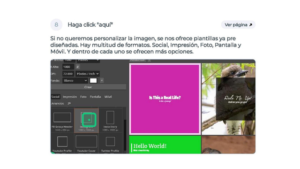This screenshot has height=169, width=300.
Task: Choose the Twitter Profile preset icon
Action: pyautogui.click(x=111, y=142)
